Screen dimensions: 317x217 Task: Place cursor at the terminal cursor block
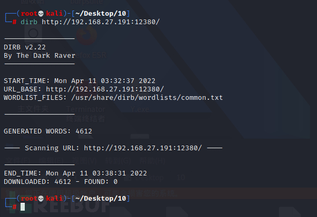23,207
